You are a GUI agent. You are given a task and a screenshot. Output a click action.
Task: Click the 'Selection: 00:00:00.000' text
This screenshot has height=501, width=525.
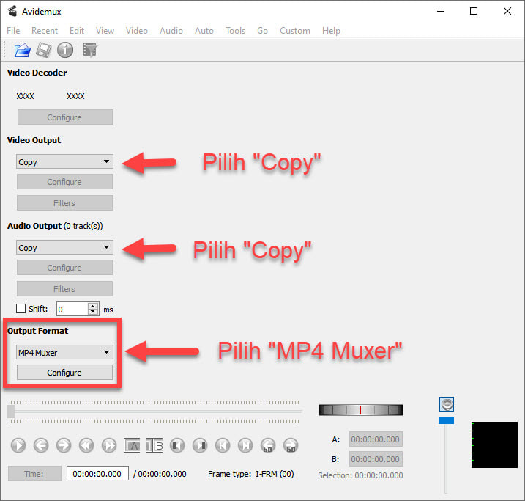click(360, 475)
